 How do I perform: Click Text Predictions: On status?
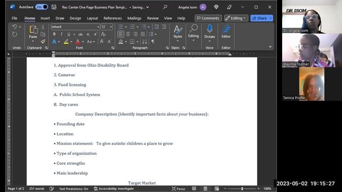[x=74, y=189]
